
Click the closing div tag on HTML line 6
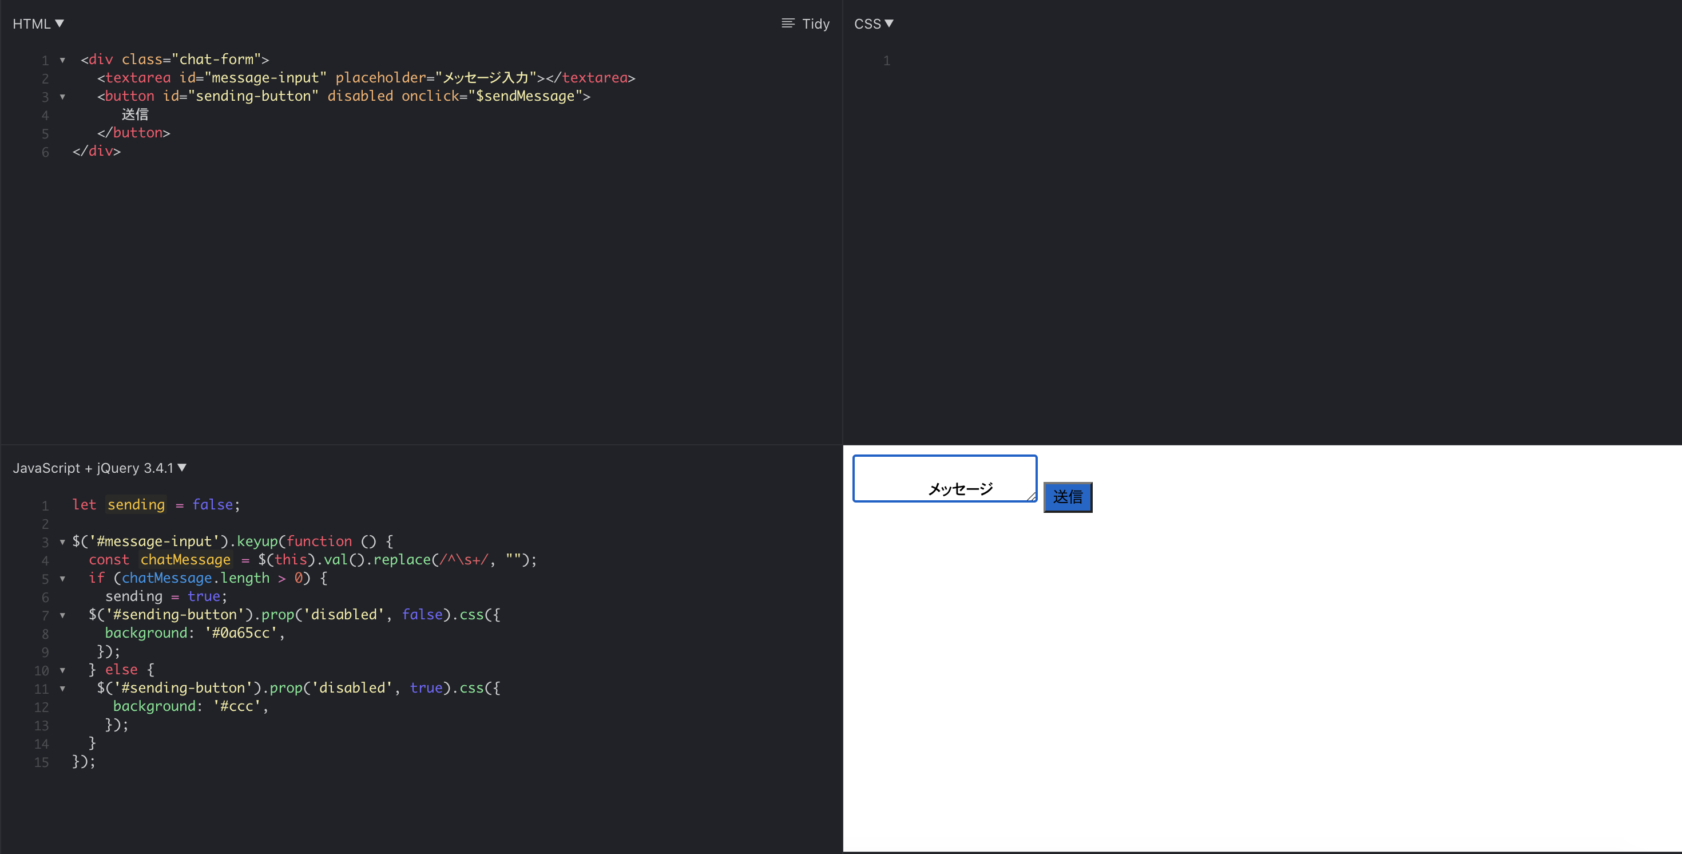click(97, 151)
